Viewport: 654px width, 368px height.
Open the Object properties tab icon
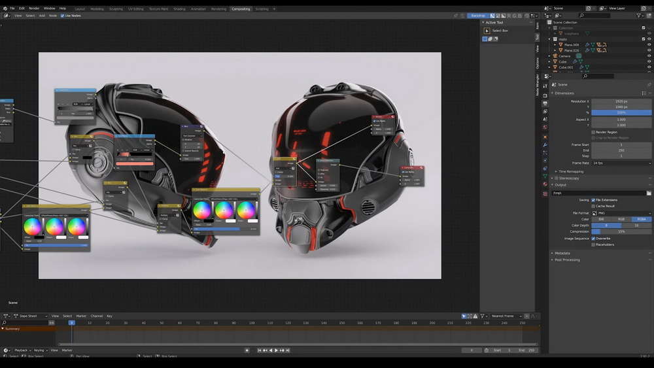[545, 137]
